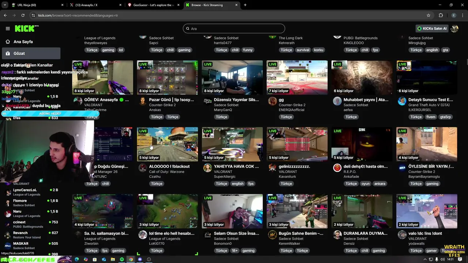Click the 'funny' tag under harris0477
Screen dimensions: 468x263
click(248, 50)
